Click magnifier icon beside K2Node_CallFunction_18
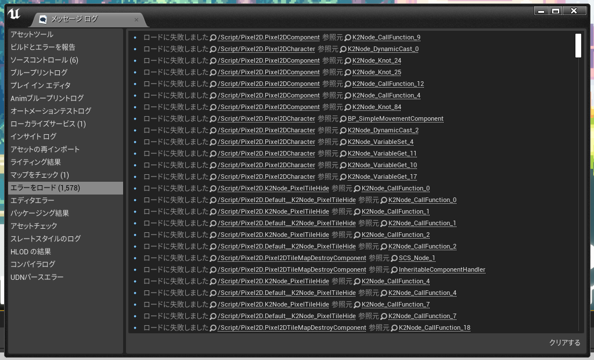This screenshot has width=594, height=360. [394, 328]
